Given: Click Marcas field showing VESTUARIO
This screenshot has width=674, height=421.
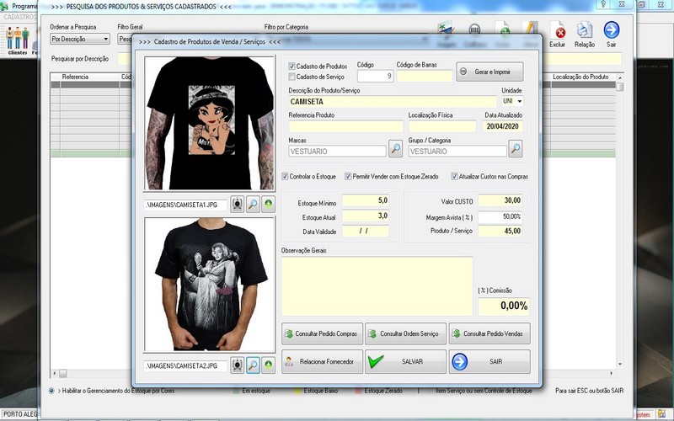Looking at the screenshot, I should [338, 152].
